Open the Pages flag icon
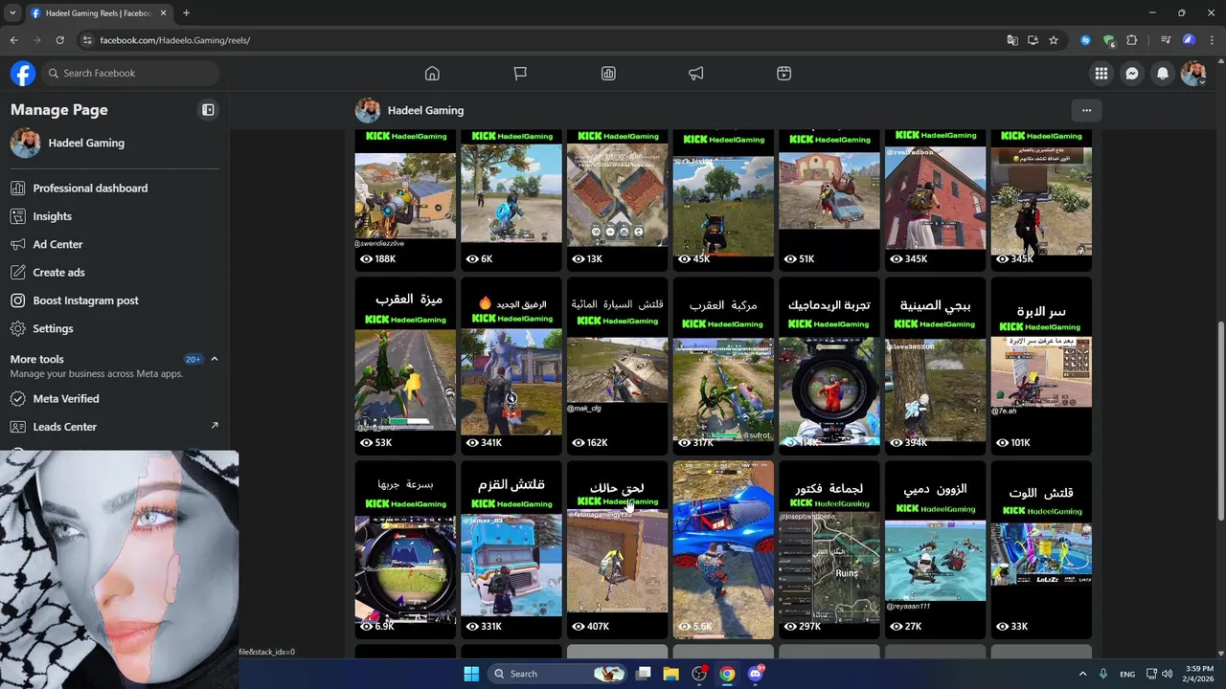The height and width of the screenshot is (689, 1226). click(x=520, y=73)
